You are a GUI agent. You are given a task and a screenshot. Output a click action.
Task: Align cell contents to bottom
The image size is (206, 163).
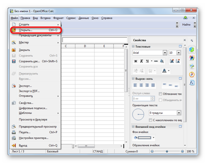tap(176, 86)
